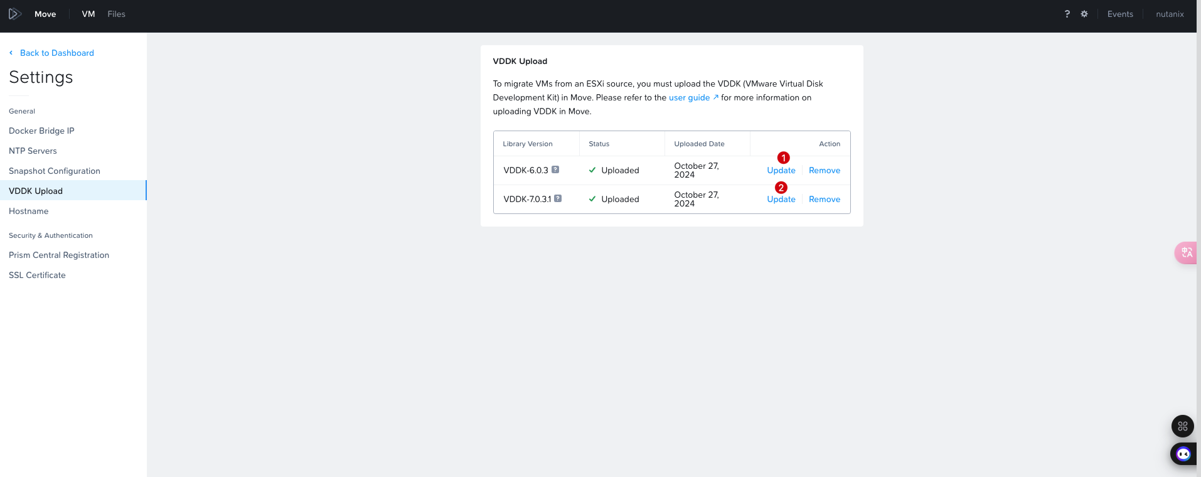The width and height of the screenshot is (1201, 477).
Task: Go Back to Dashboard
Action: tap(57, 53)
